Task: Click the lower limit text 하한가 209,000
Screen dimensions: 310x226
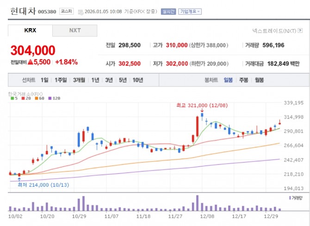Action: point(209,64)
